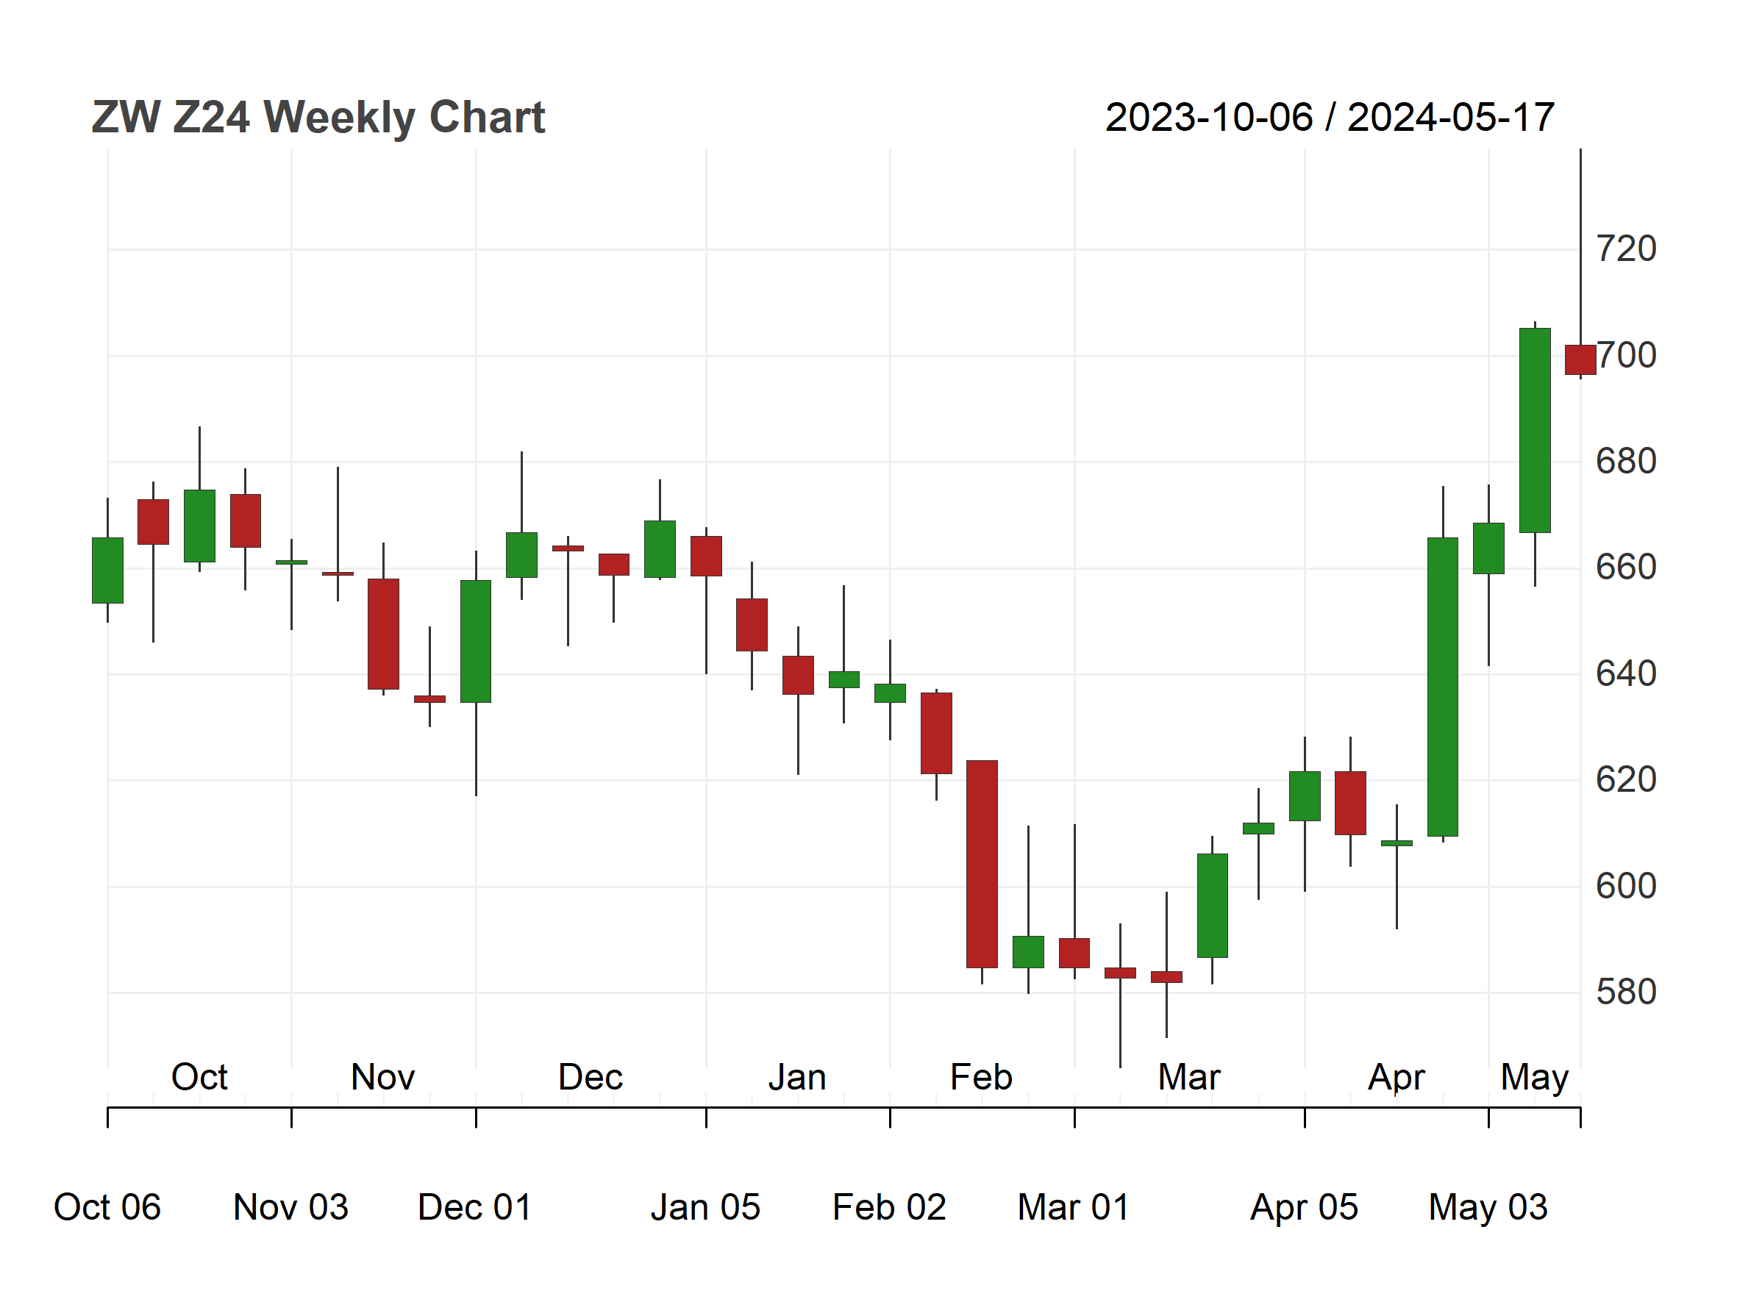Click the ZW Z24 Weekly Chart title
Viewport: 1737px width, 1302px height.
tap(318, 118)
